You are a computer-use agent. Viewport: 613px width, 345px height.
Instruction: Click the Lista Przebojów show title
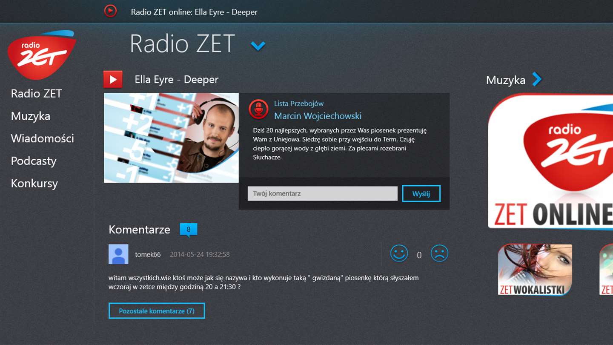point(299,103)
